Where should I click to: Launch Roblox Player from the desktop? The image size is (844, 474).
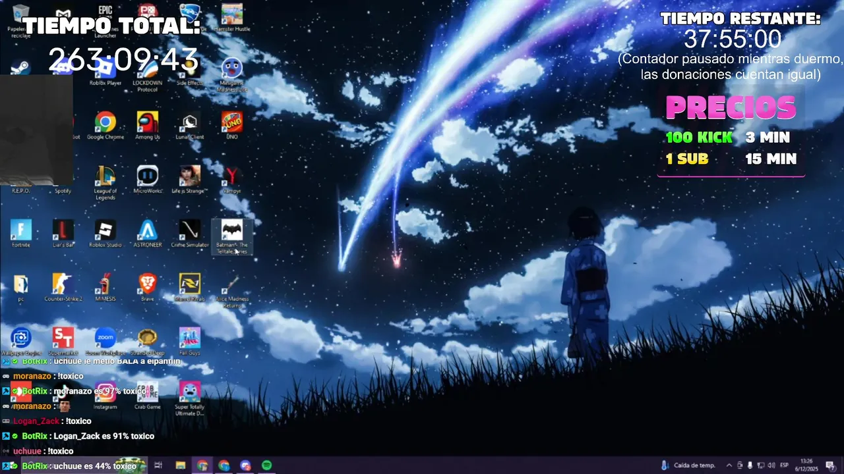[x=105, y=71]
